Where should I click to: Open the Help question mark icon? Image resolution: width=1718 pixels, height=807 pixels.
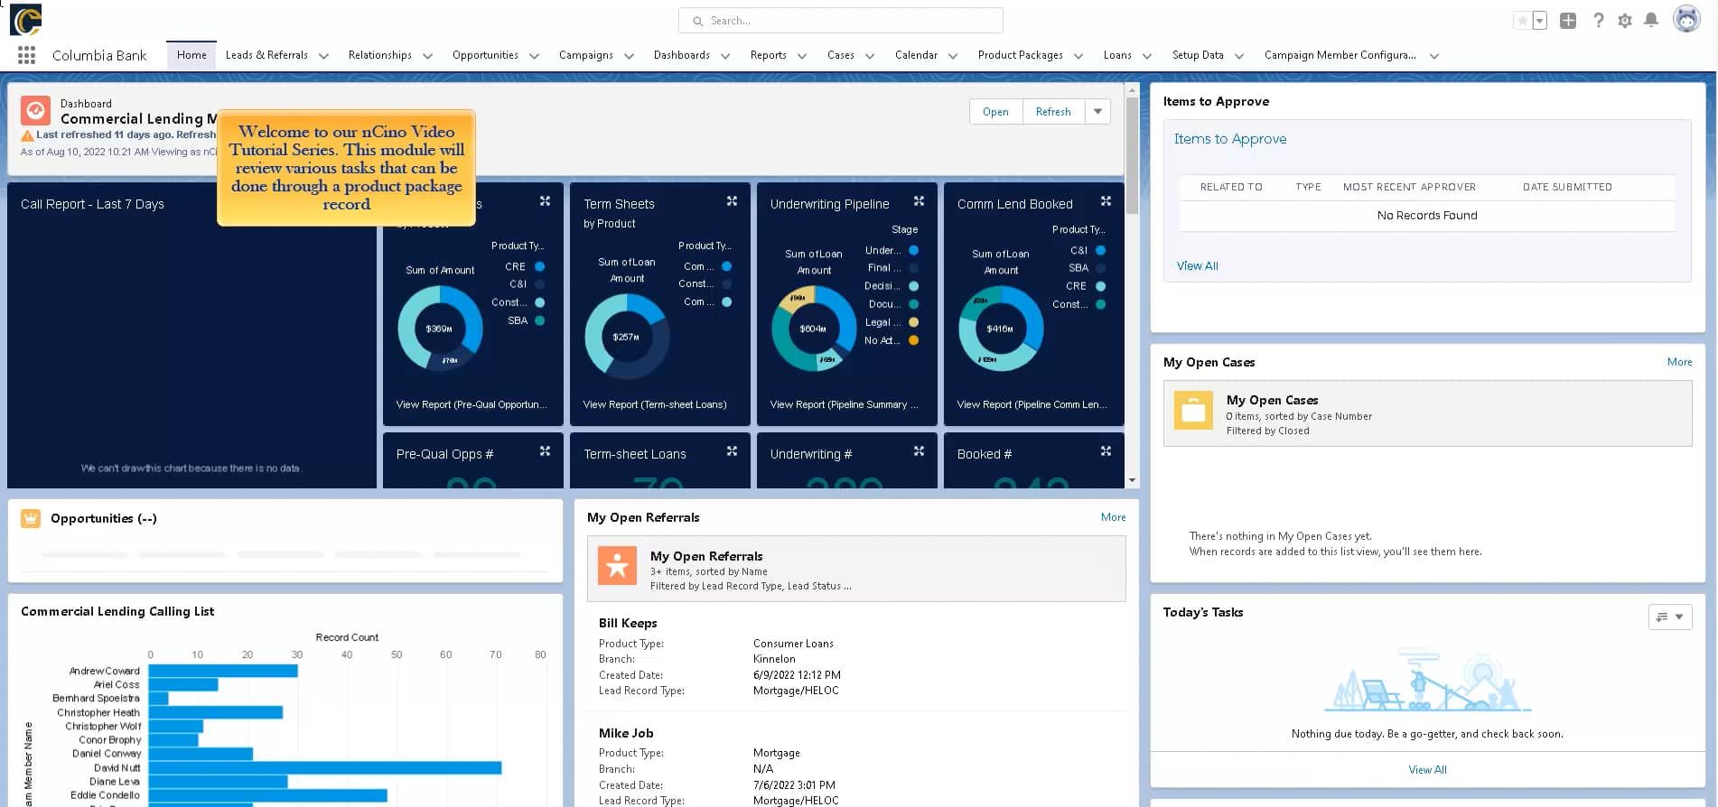[1598, 20]
